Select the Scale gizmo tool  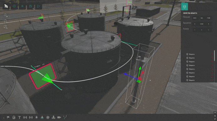tap(5, 27)
